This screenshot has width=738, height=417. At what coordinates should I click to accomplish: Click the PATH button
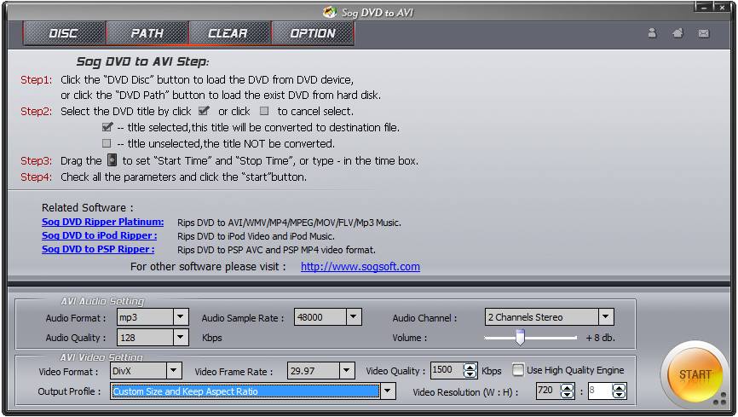(x=147, y=33)
